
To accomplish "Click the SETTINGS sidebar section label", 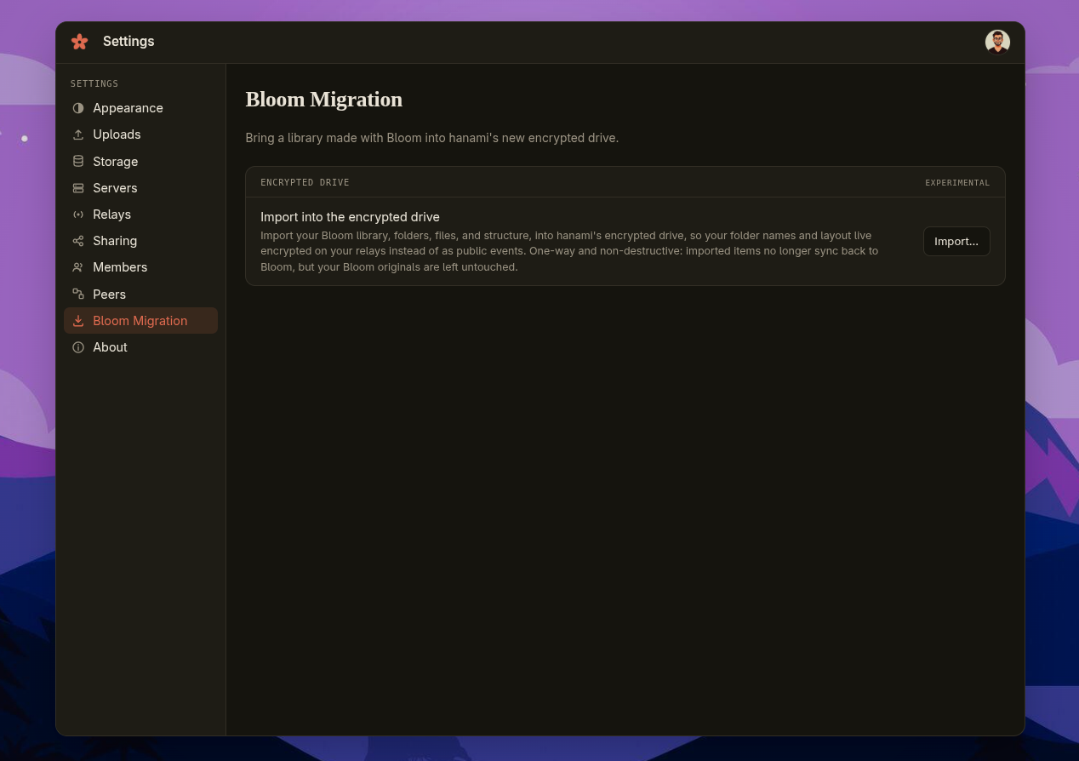I will (x=94, y=84).
